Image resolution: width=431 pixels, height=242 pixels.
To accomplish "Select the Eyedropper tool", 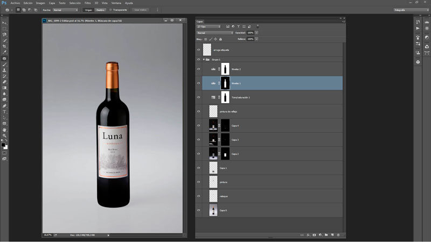I will coord(4,52).
